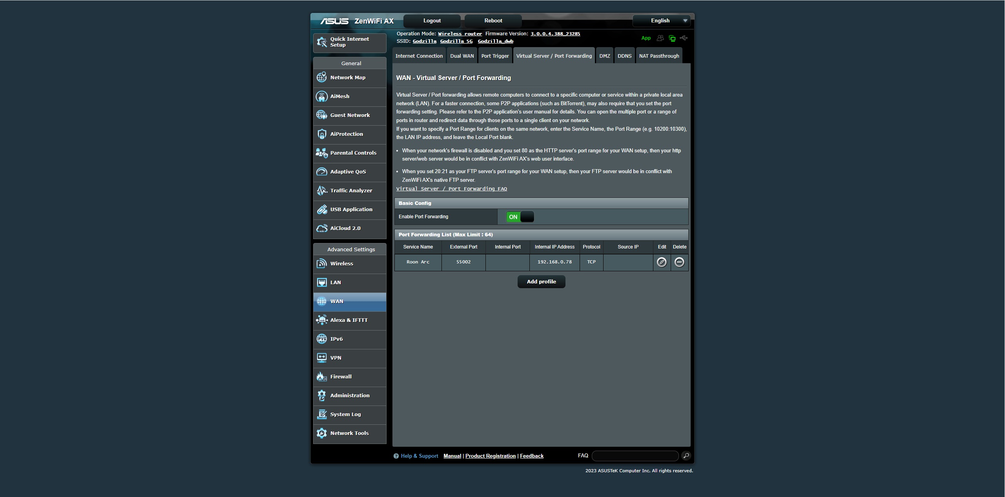Screen dimensions: 1005x497
Task: Click the USB Application icon
Action: coord(322,209)
